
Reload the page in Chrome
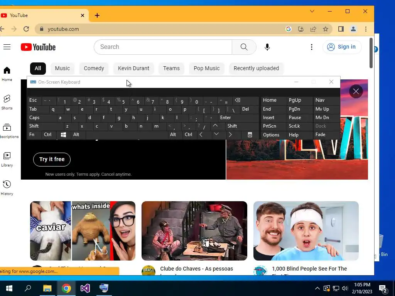26,29
